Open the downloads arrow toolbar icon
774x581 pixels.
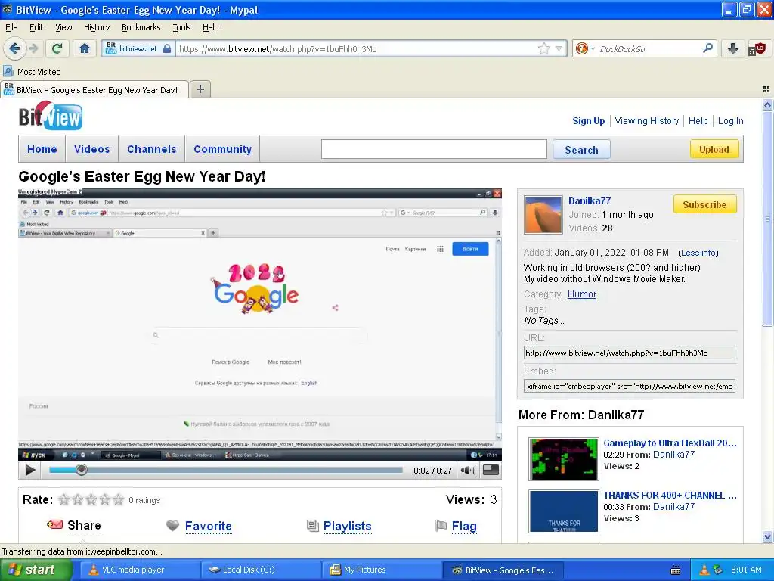[732, 48]
